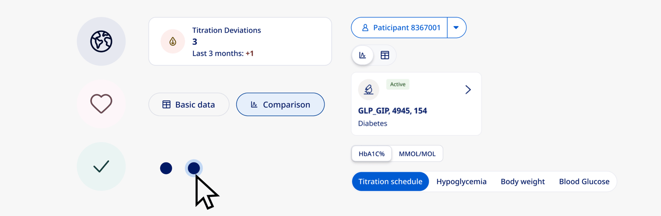661x216 pixels.
Task: Open the Participant 8367001 dropdown arrow
Action: [x=456, y=28]
